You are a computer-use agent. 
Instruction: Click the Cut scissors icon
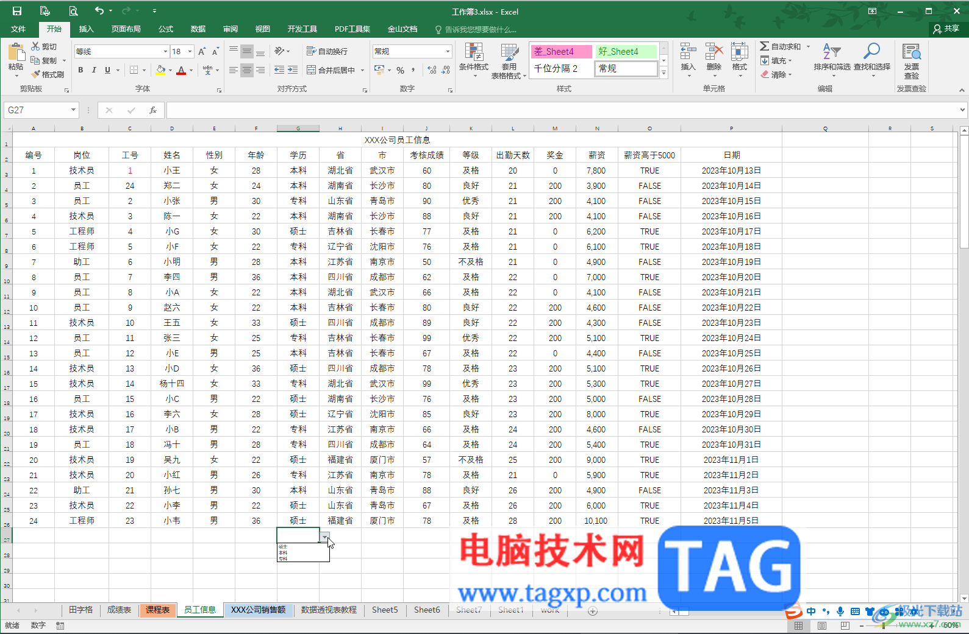coord(35,46)
